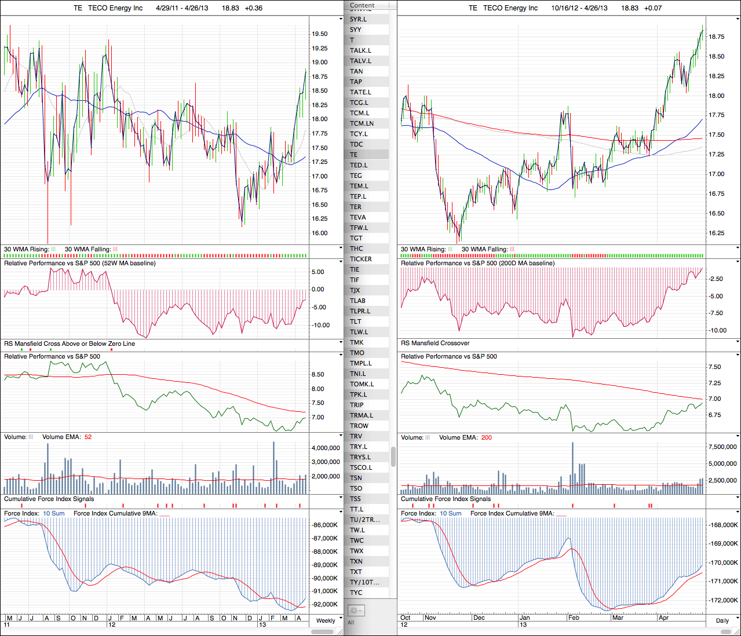The image size is (741, 636).
Task: Click the watchlist vertical scrollbar thumb
Action: [x=393, y=456]
